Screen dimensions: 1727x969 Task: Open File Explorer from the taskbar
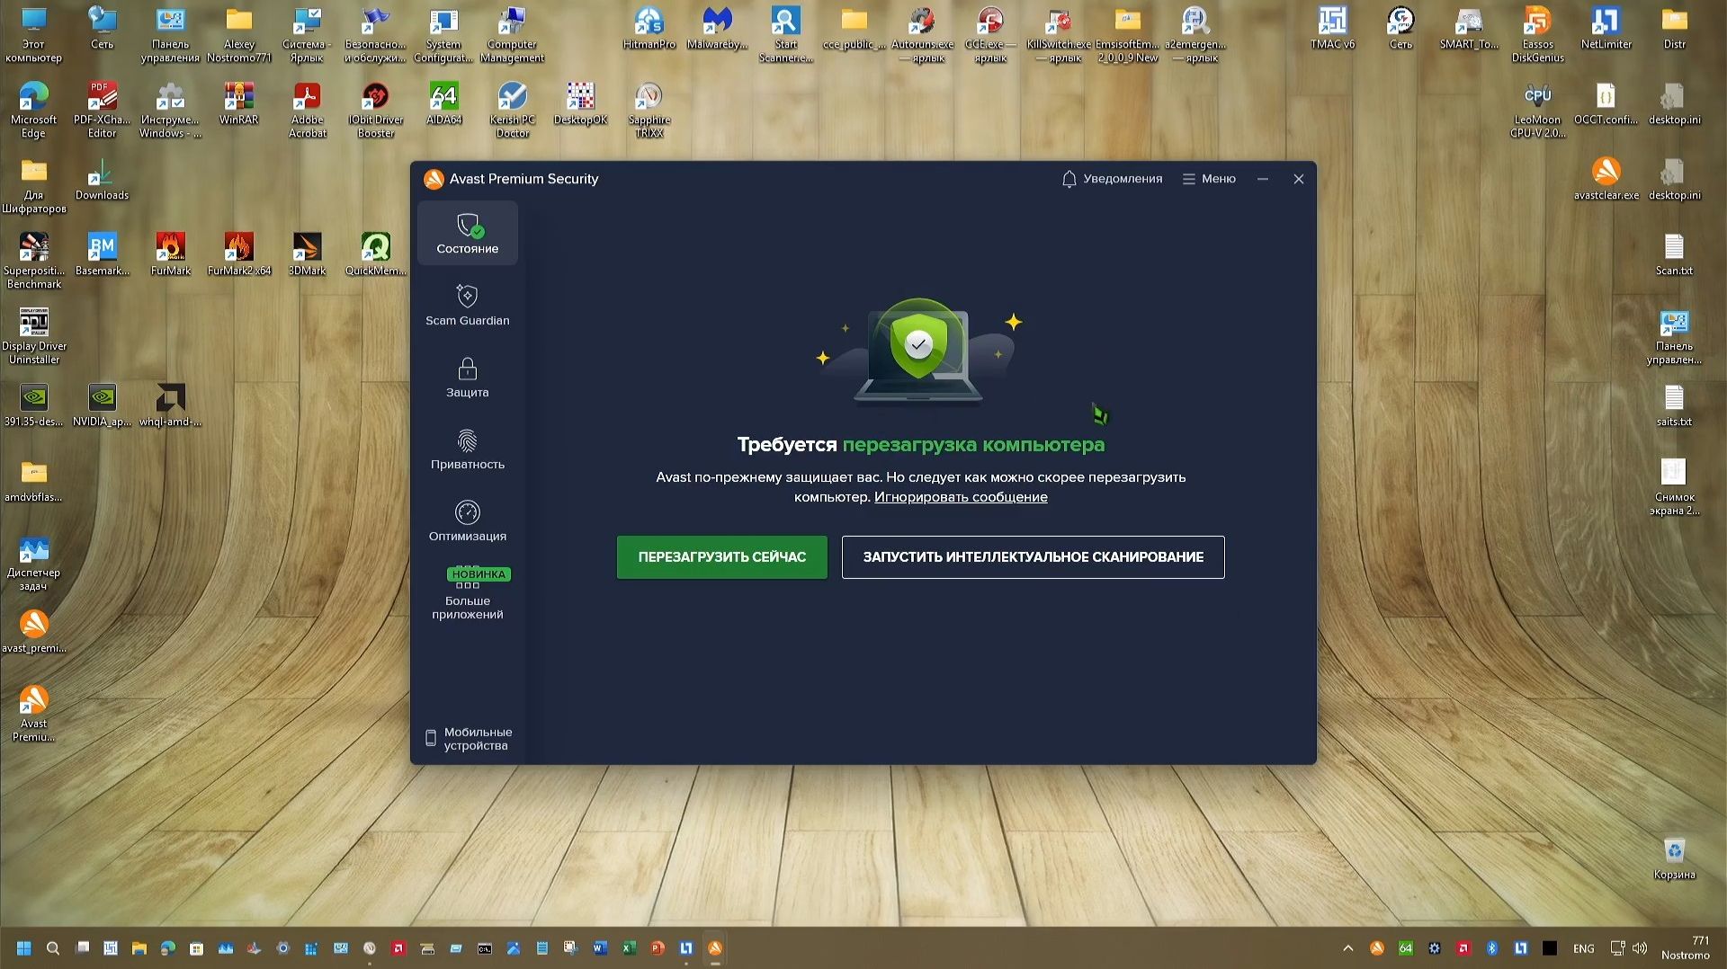coord(139,948)
